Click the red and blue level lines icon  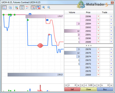27,7
